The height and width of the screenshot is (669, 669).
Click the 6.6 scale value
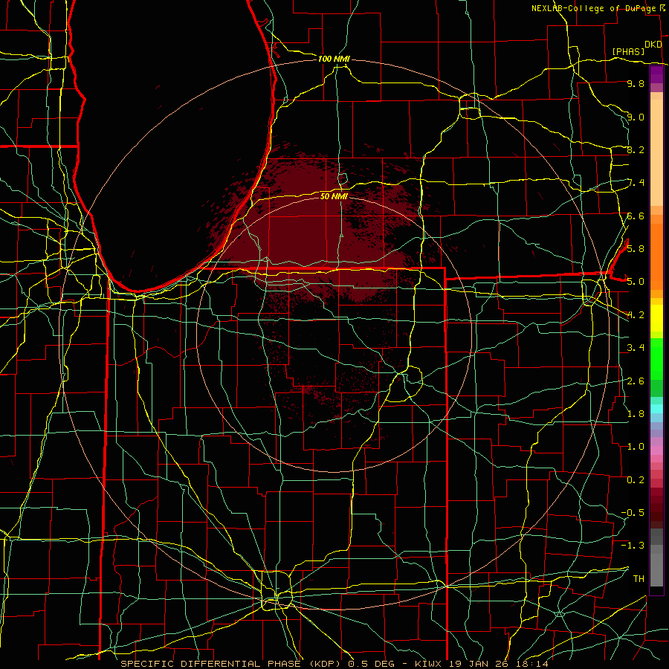[x=636, y=216]
